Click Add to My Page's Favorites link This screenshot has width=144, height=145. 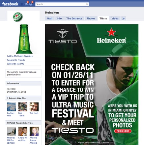(20, 56)
